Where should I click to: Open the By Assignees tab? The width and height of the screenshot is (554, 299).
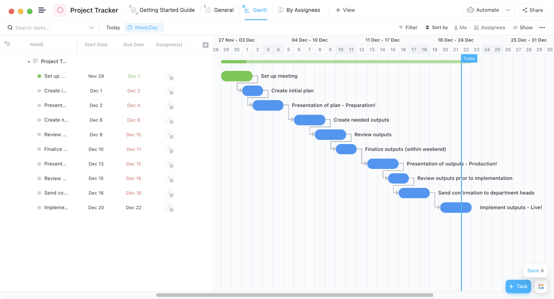pos(299,10)
